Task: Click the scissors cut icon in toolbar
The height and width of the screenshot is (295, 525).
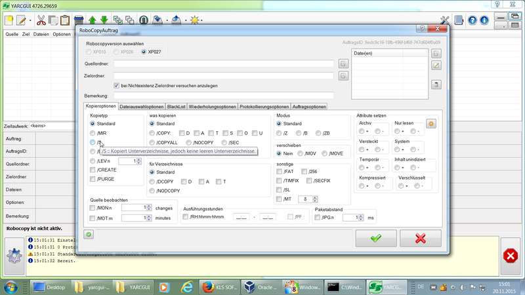Action: pos(41,20)
